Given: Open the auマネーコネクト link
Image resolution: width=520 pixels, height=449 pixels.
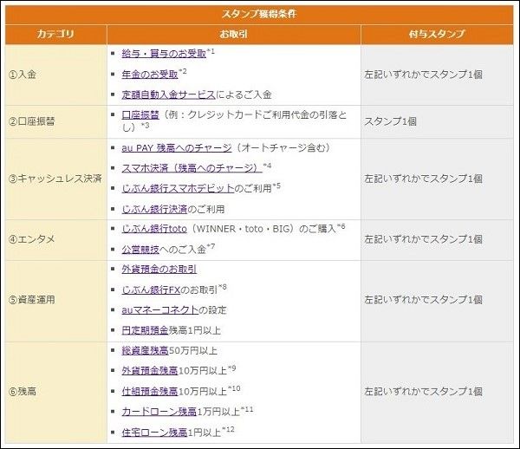Looking at the screenshot, I should (x=159, y=310).
